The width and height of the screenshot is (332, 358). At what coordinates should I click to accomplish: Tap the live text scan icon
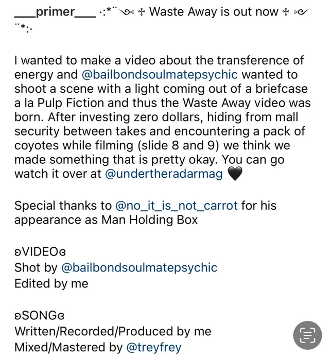click(307, 335)
